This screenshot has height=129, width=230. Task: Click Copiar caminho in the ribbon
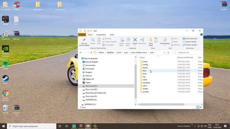tap(110, 42)
